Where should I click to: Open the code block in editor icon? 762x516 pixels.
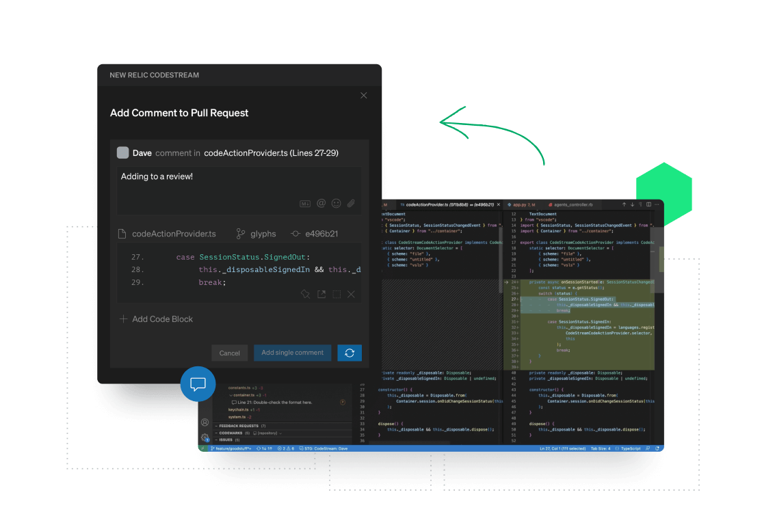point(321,294)
